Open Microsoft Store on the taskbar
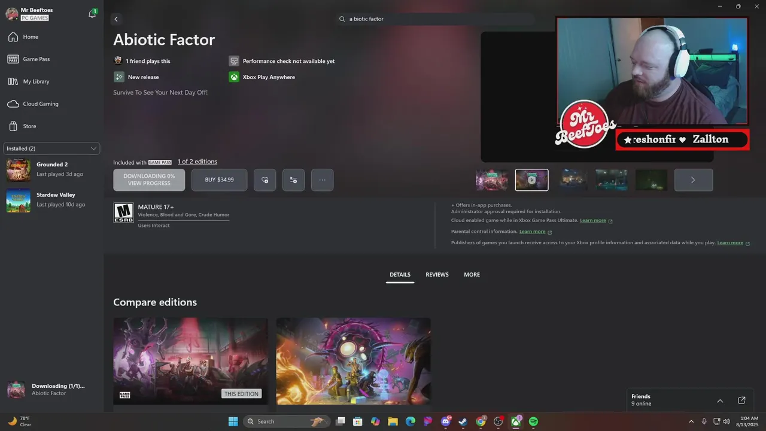 click(358, 421)
